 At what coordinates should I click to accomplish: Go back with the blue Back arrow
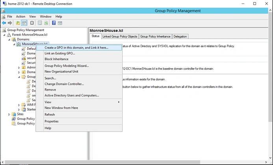pos(4,23)
